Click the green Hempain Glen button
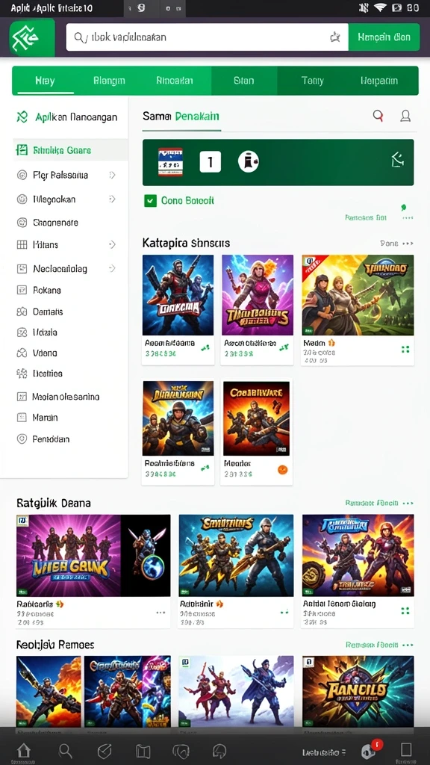This screenshot has width=430, height=765. click(384, 37)
